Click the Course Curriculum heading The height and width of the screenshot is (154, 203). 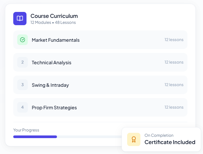[54, 16]
